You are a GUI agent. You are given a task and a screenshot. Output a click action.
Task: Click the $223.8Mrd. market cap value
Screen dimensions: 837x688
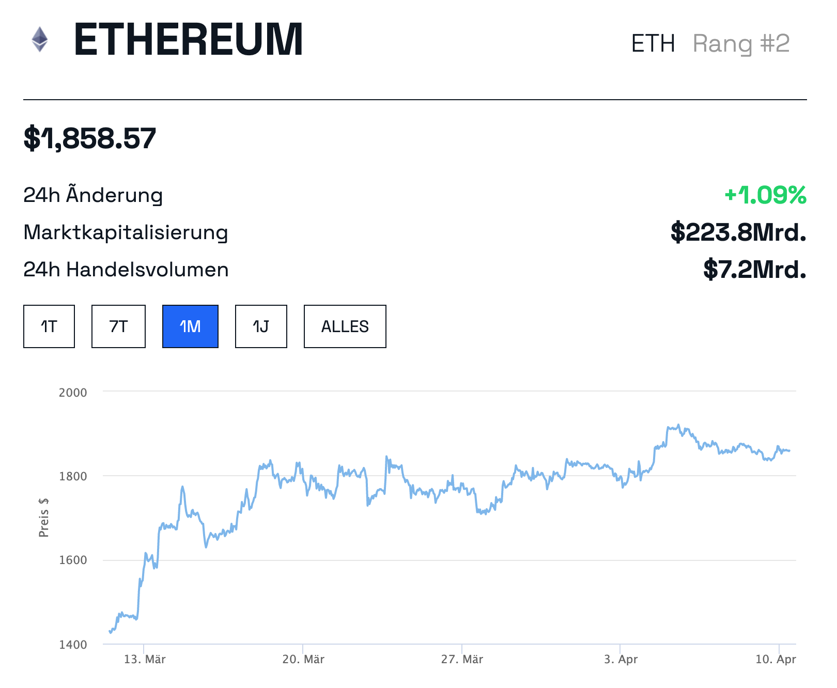738,232
